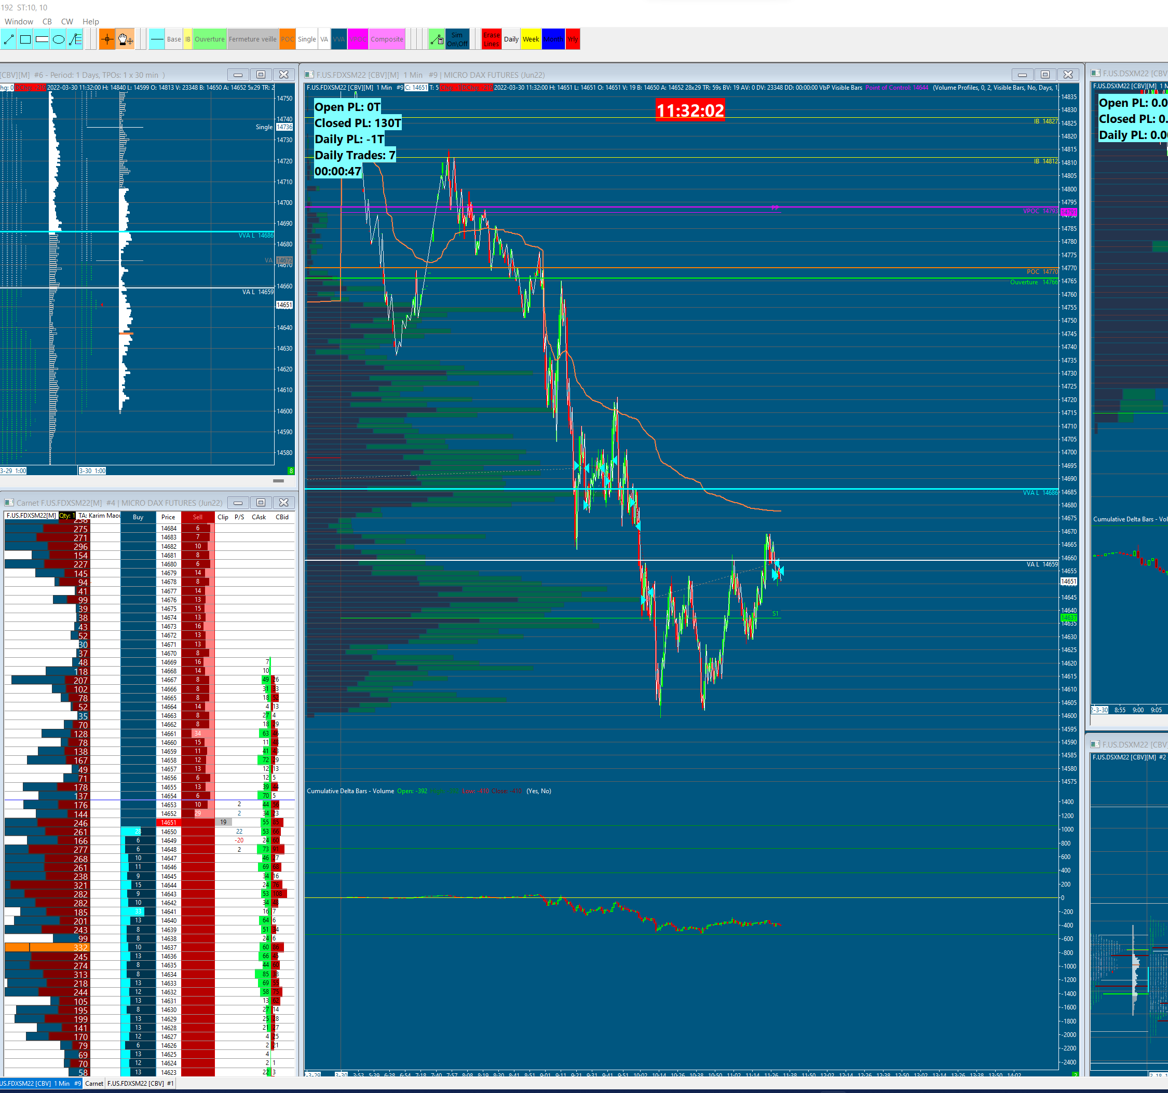Viewport: 1168px width, 1093px height.
Task: Toggle the Ouverture line button
Action: pyautogui.click(x=209, y=39)
